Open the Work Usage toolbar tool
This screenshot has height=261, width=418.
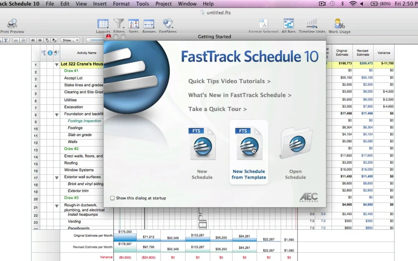(x=339, y=26)
